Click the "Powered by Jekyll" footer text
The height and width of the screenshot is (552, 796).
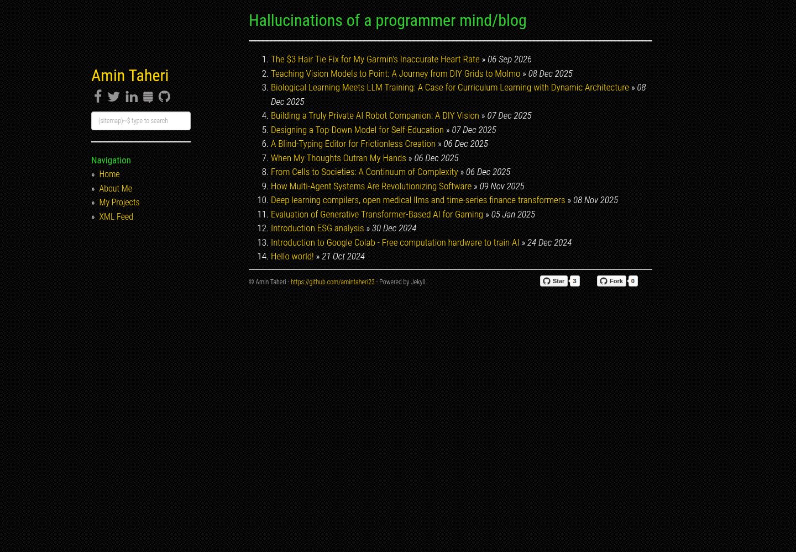coord(402,282)
